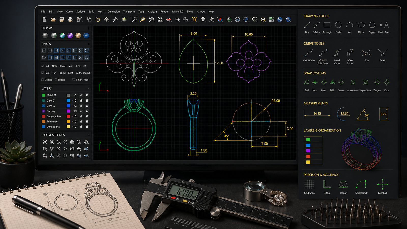The height and width of the screenshot is (229, 407).
Task: Open the Analyze menu
Action: (152, 12)
